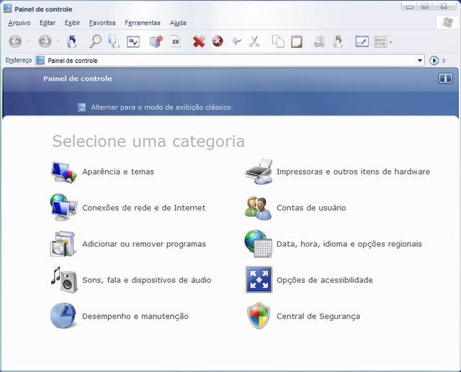Open the Ajuda menu
461x372 pixels.
click(x=178, y=23)
